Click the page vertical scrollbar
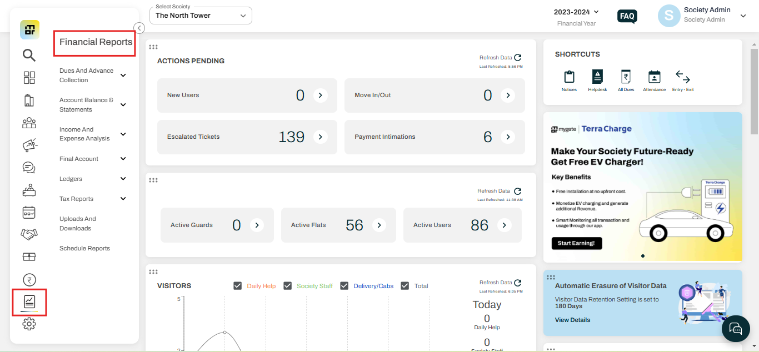 point(754,92)
